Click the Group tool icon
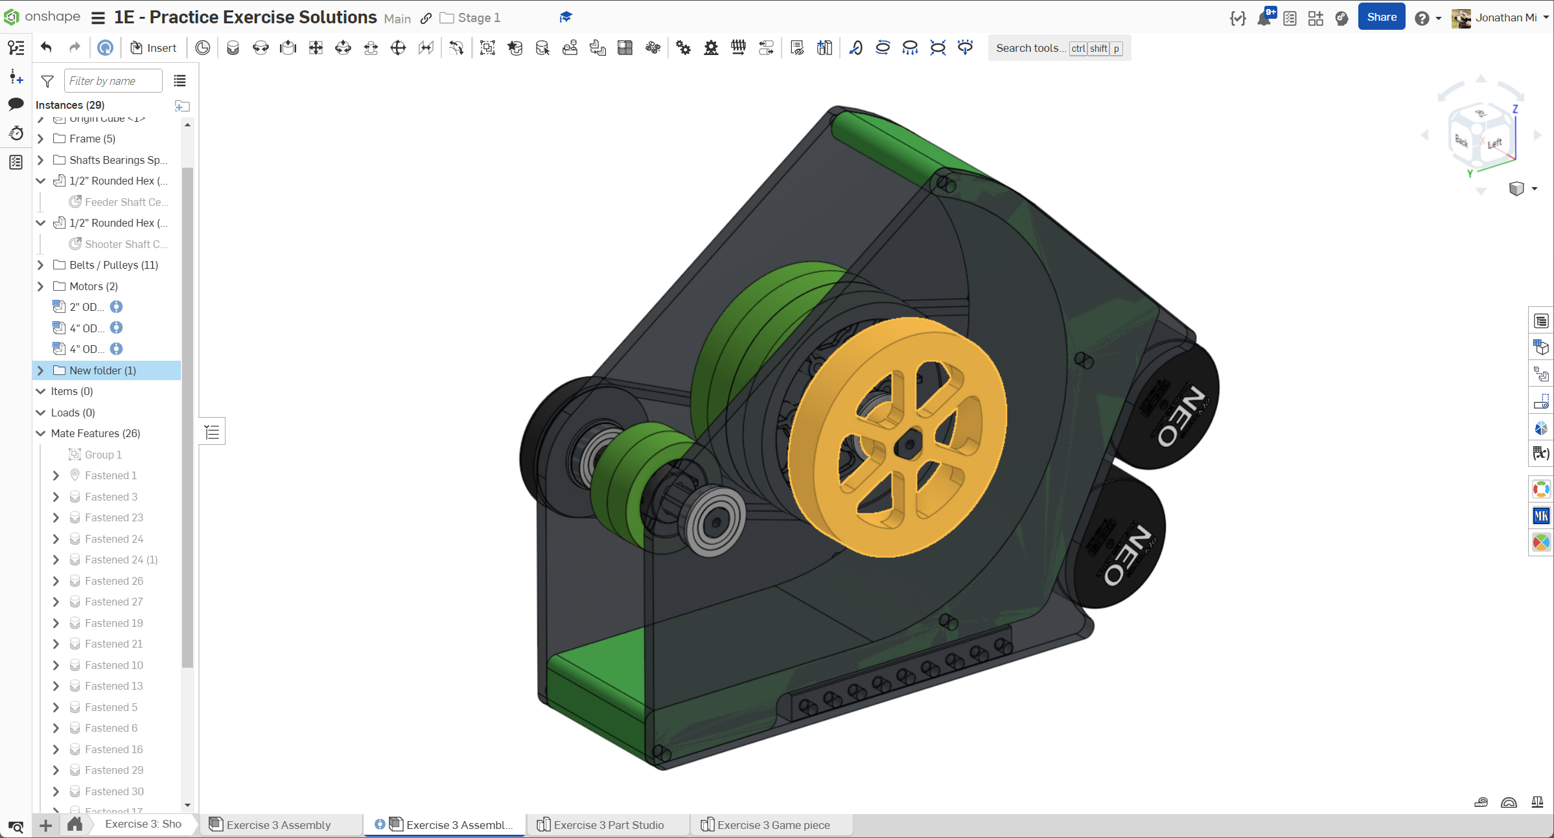The width and height of the screenshot is (1554, 838). (x=487, y=48)
